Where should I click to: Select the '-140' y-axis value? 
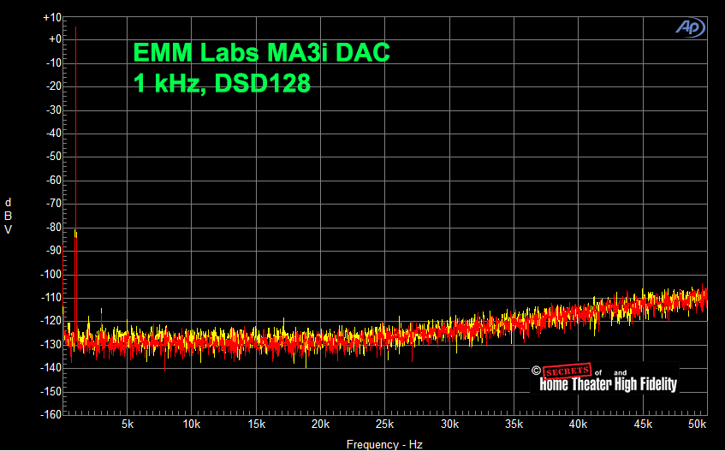(x=51, y=368)
